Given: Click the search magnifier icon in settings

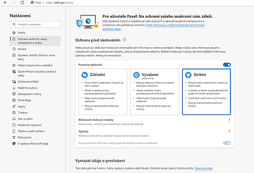Looking at the screenshot, I should [x=14, y=25].
